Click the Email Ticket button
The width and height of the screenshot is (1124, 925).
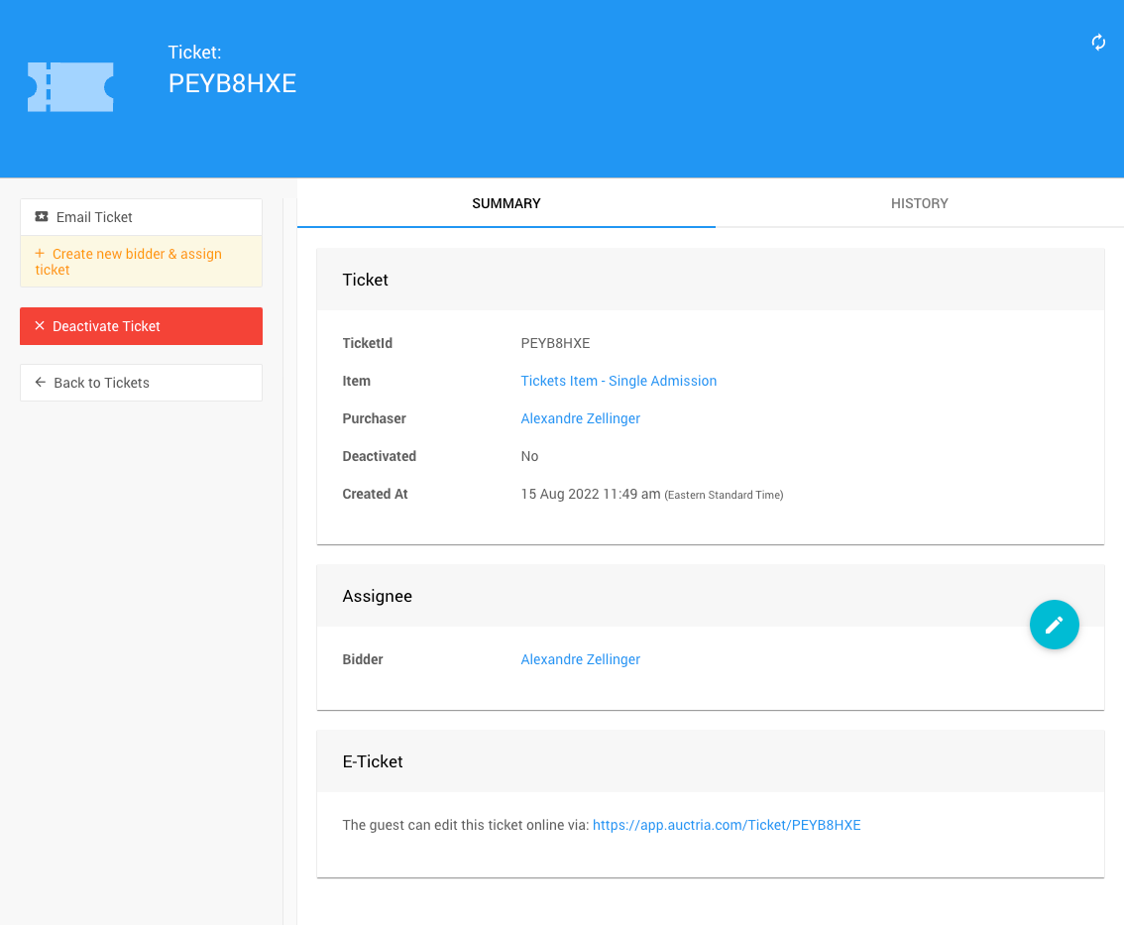[x=141, y=217]
